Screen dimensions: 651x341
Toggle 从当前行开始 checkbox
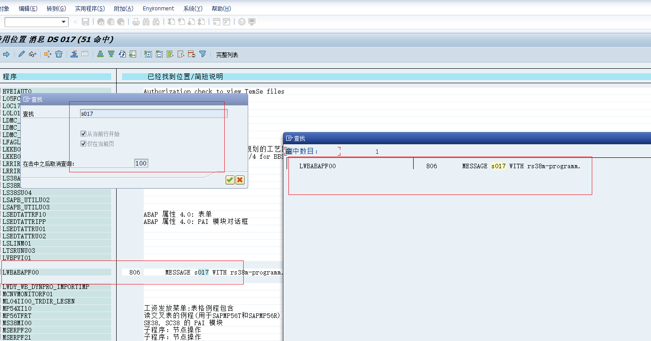click(x=83, y=134)
